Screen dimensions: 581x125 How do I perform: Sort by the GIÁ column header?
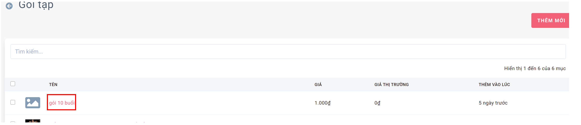(x=318, y=85)
